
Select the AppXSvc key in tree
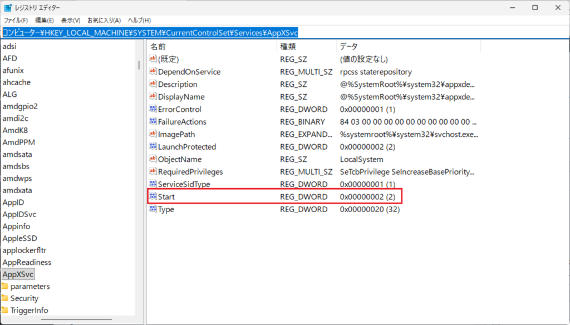coord(18,274)
